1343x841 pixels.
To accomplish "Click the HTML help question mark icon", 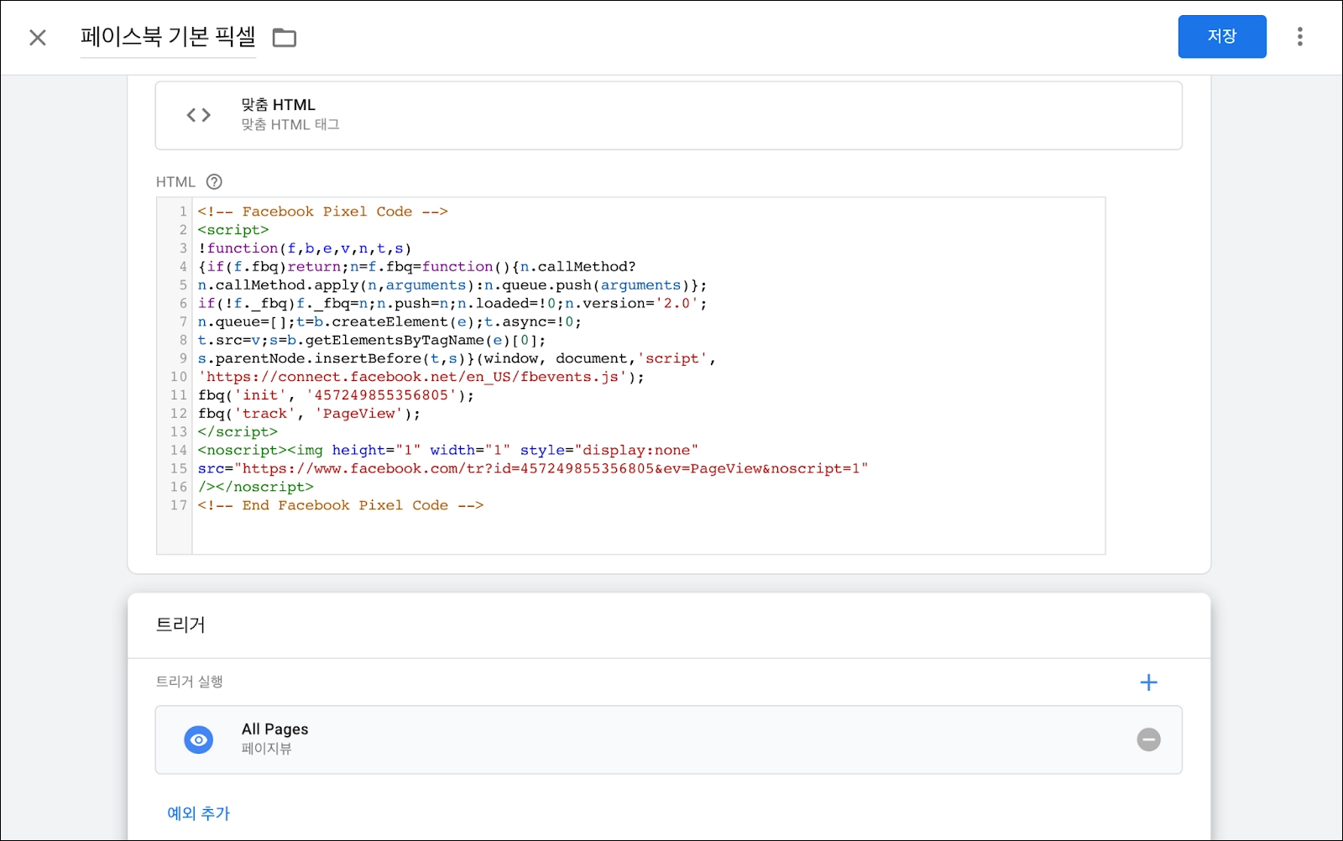I will (x=214, y=181).
